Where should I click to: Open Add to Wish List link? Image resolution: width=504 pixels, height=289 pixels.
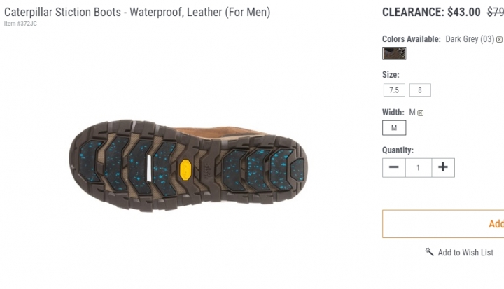[465, 253]
